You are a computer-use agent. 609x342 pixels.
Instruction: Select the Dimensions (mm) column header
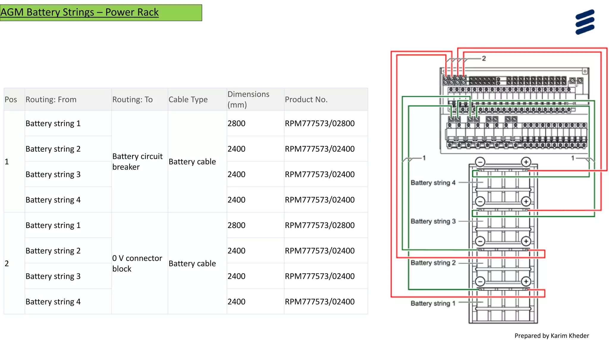click(248, 99)
